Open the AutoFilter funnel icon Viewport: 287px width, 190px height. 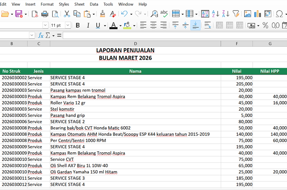(236, 14)
